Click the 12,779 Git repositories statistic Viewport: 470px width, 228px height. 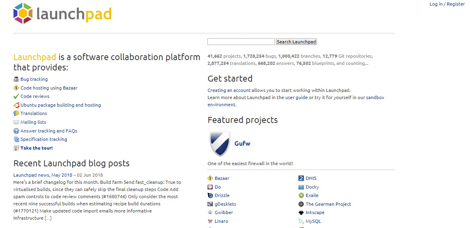tap(347, 56)
